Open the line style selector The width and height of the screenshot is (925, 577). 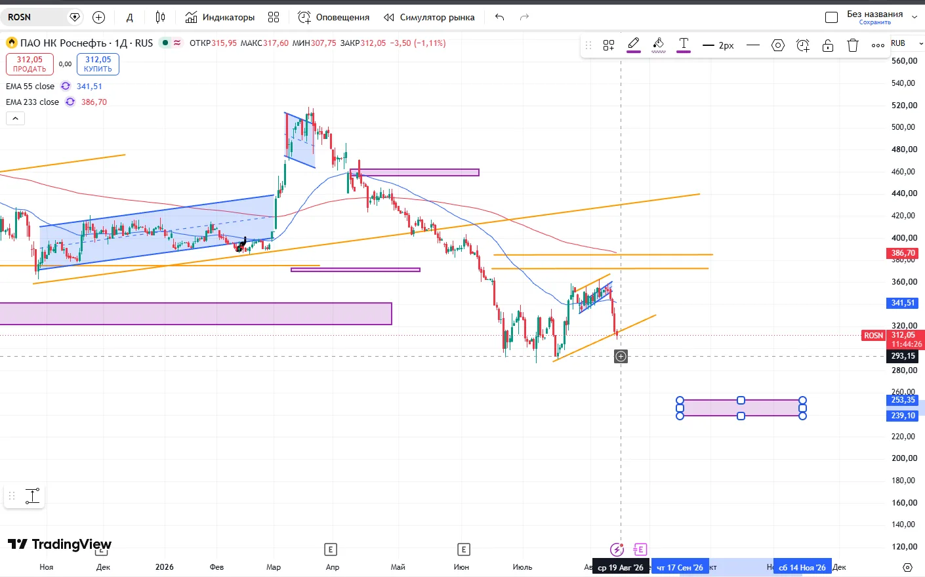click(753, 45)
